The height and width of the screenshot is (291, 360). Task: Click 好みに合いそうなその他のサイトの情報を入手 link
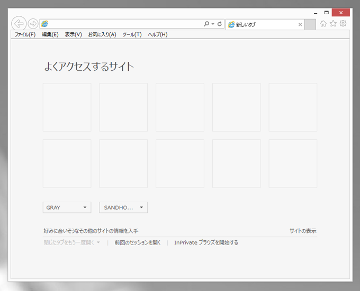coord(91,231)
